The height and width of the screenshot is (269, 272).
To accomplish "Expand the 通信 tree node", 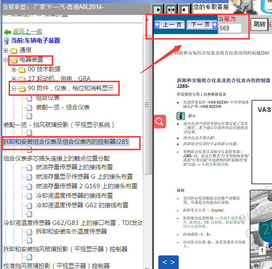I will 5,50.
